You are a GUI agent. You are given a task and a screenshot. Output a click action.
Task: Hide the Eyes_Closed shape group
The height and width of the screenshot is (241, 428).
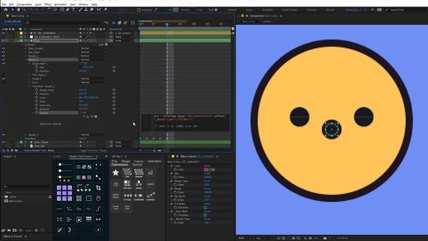point(3,48)
